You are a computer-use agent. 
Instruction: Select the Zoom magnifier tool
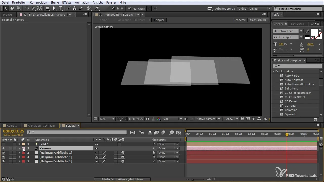(x=18, y=8)
